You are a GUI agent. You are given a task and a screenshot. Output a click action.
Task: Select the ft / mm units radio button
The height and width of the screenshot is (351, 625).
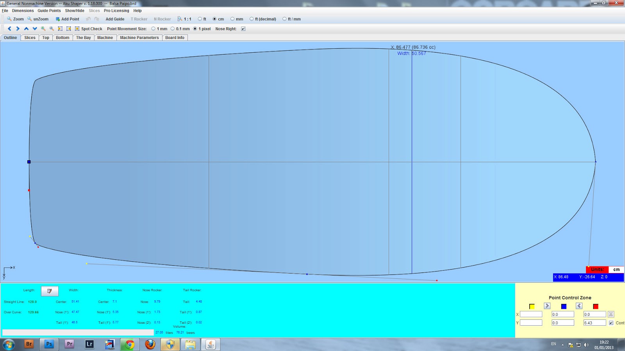click(x=284, y=19)
